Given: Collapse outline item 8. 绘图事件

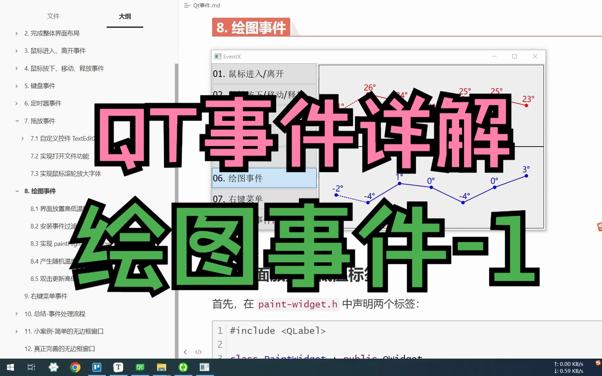Looking at the screenshot, I should point(17,191).
